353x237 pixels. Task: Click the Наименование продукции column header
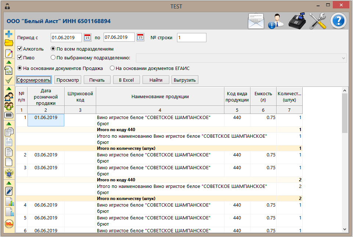[x=160, y=96]
